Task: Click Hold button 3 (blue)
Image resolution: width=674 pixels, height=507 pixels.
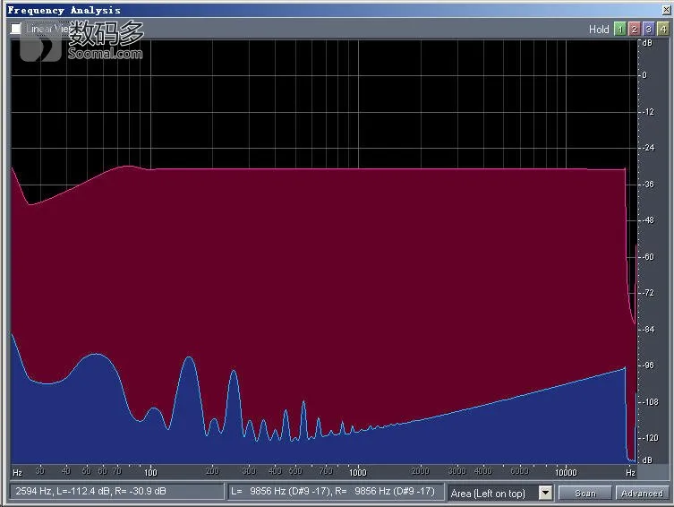Action: coord(649,29)
